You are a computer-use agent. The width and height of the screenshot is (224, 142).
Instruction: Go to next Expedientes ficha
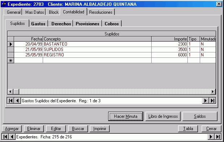pos(211,137)
